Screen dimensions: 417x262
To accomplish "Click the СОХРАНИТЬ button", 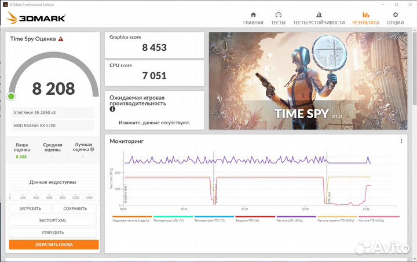I will pos(75,209).
